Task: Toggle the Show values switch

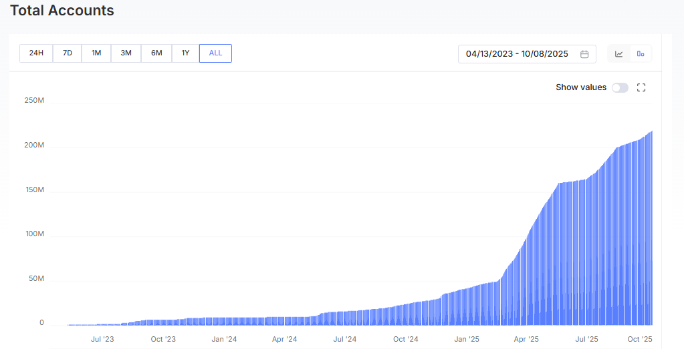Action: click(x=620, y=87)
